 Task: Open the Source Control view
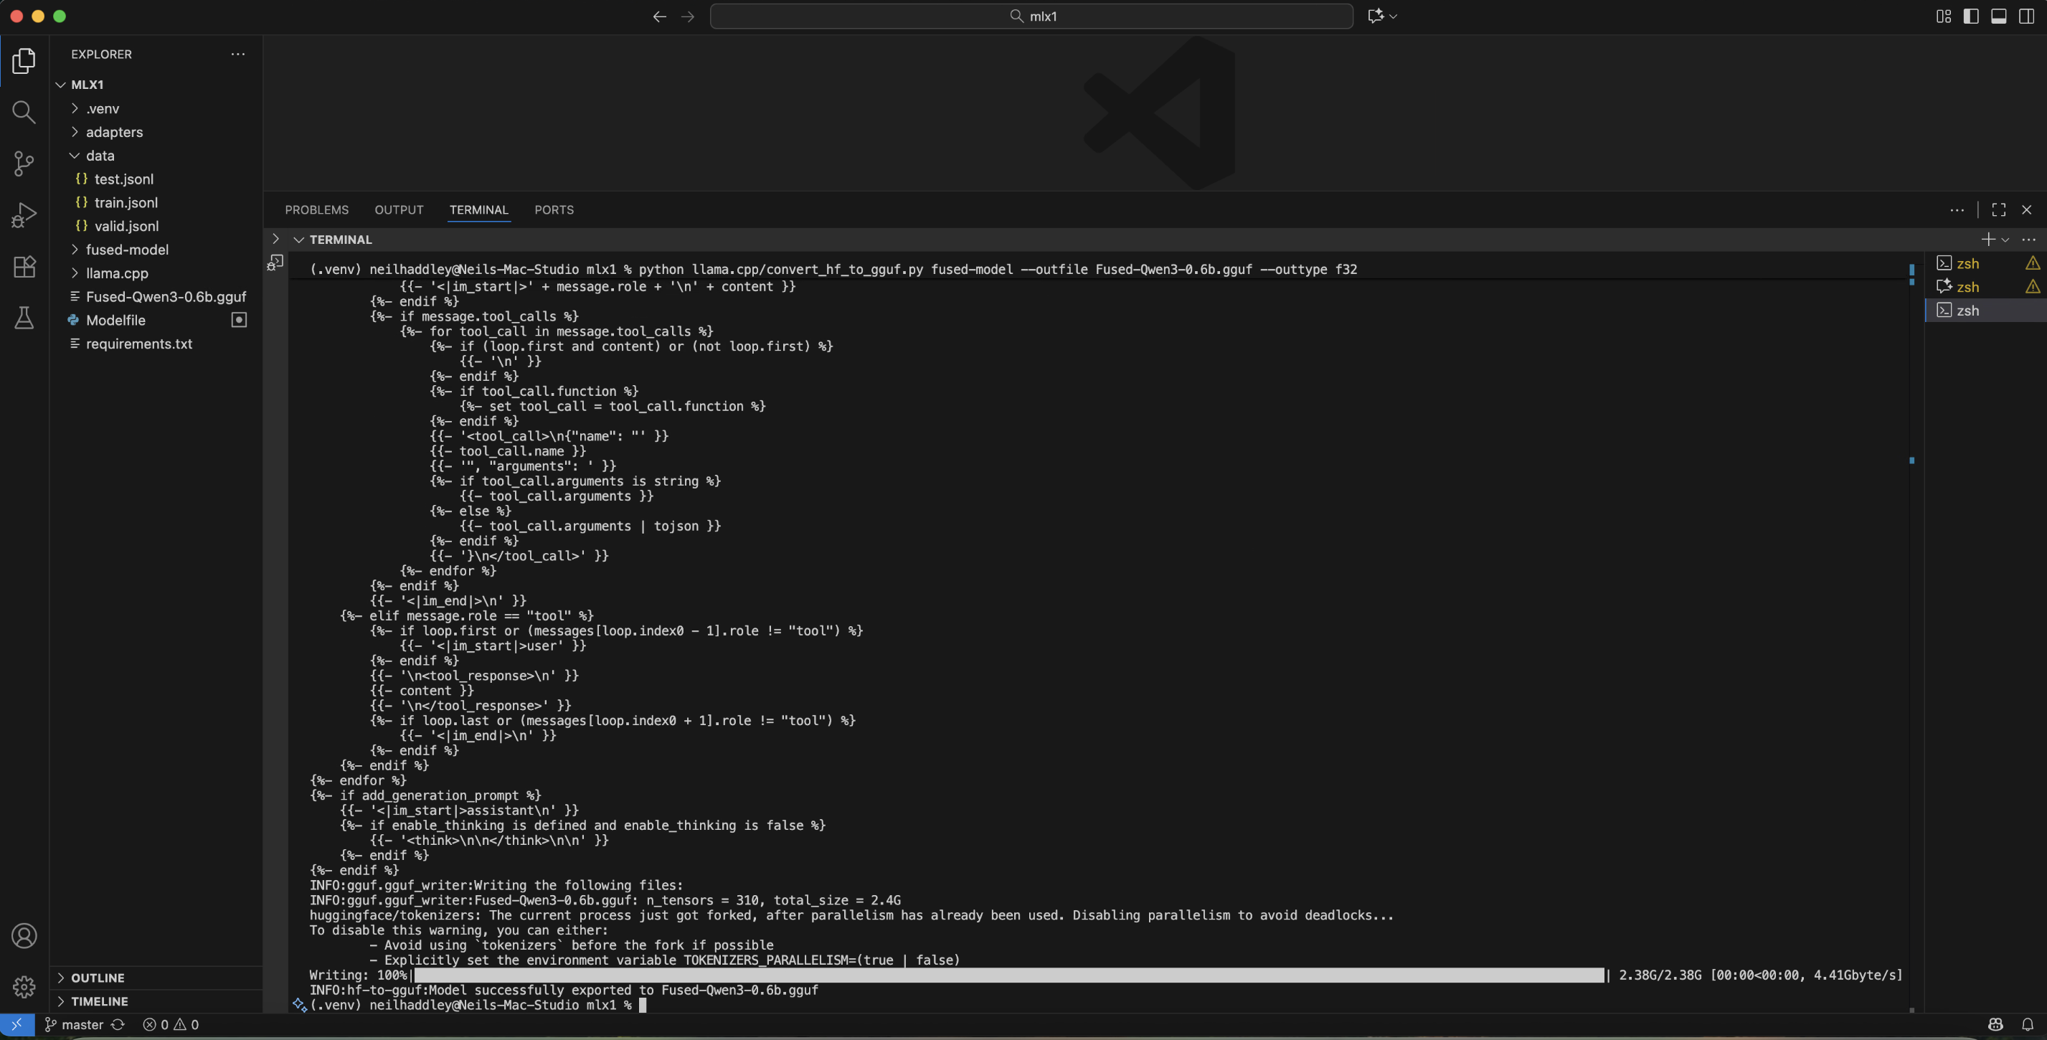tap(24, 163)
